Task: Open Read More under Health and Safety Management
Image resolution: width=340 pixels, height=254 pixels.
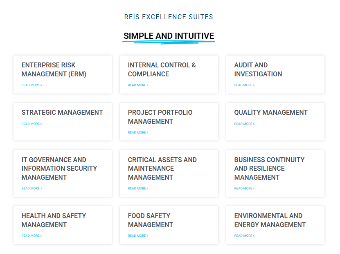Action: [32, 236]
